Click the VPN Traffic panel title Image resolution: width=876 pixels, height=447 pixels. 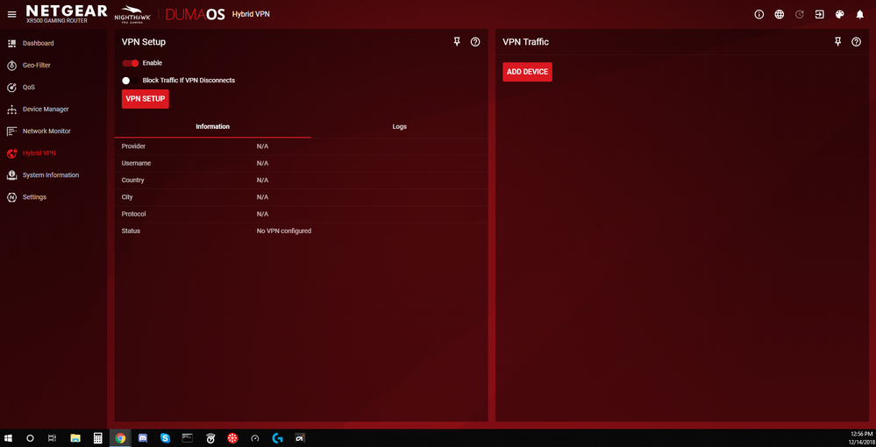tap(526, 42)
